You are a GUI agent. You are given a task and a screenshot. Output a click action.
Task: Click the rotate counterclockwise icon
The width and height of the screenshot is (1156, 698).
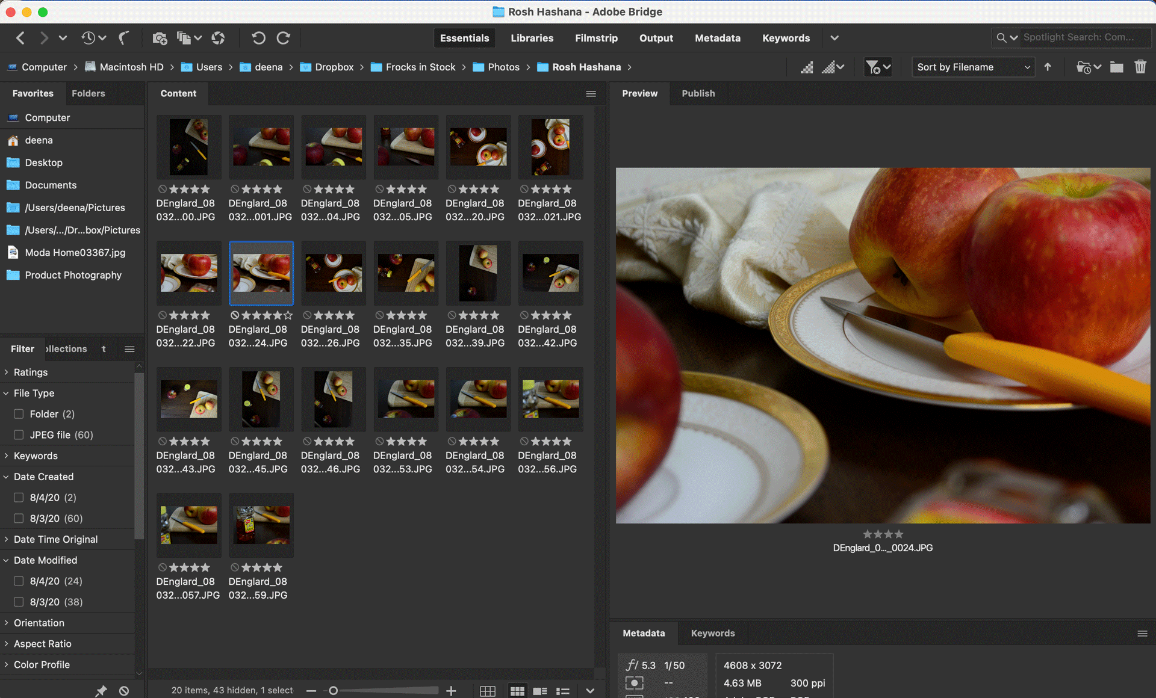(x=257, y=37)
